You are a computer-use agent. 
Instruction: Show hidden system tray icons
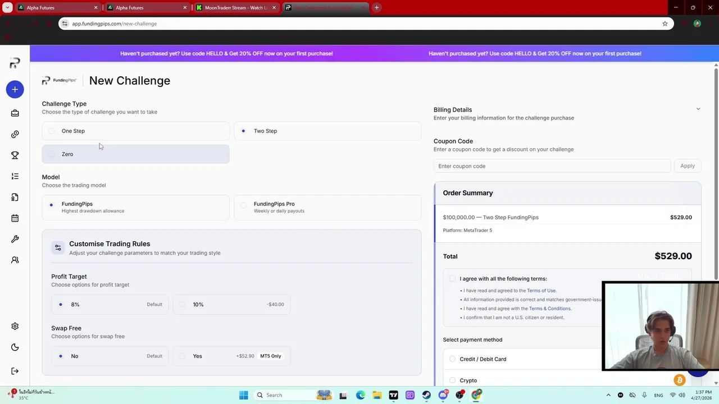608,395
